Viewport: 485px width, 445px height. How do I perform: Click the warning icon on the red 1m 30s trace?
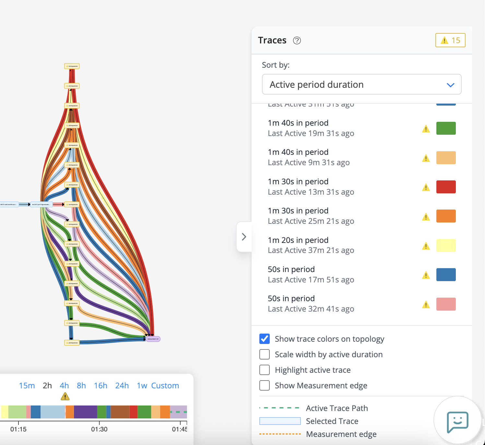click(426, 187)
